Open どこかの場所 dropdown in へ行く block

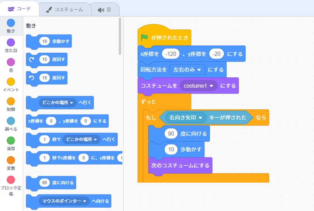click(58, 102)
